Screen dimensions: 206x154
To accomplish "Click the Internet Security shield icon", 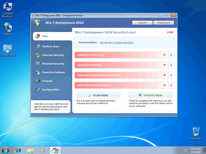I will click(38, 55).
